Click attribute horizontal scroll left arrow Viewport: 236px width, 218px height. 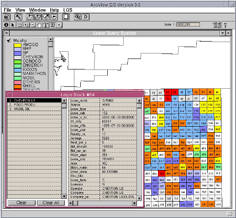[70, 203]
